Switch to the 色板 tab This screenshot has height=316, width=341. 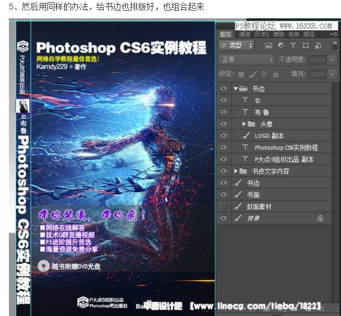pyautogui.click(x=294, y=34)
